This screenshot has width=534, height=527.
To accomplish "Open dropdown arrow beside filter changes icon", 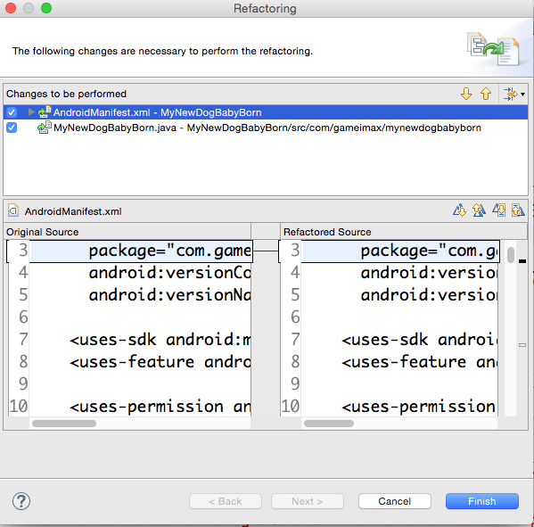I will coord(522,94).
